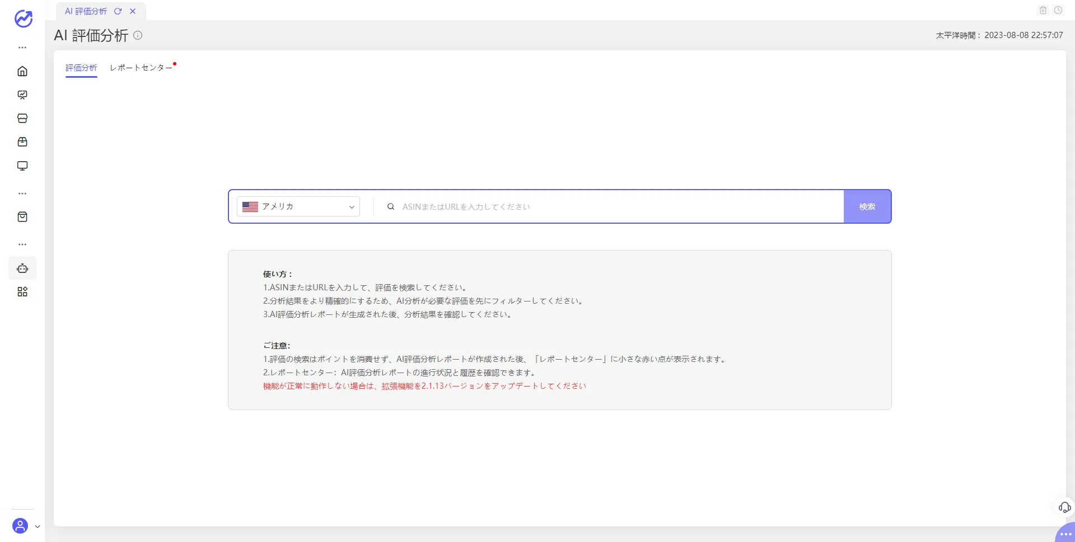Open the product box sidebar icon
Screen dimensions: 1075x542
pos(22,142)
